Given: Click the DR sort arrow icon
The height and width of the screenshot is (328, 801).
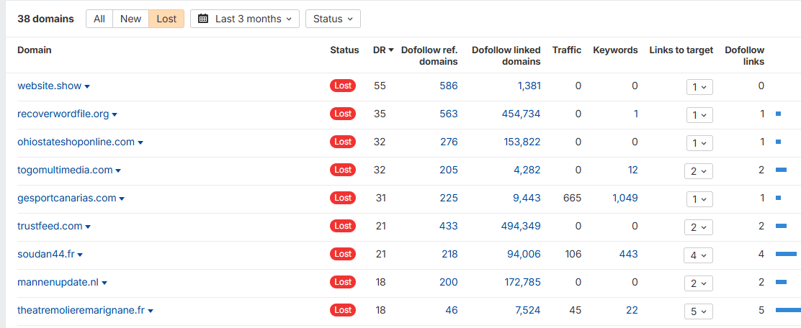Looking at the screenshot, I should pyautogui.click(x=391, y=50).
